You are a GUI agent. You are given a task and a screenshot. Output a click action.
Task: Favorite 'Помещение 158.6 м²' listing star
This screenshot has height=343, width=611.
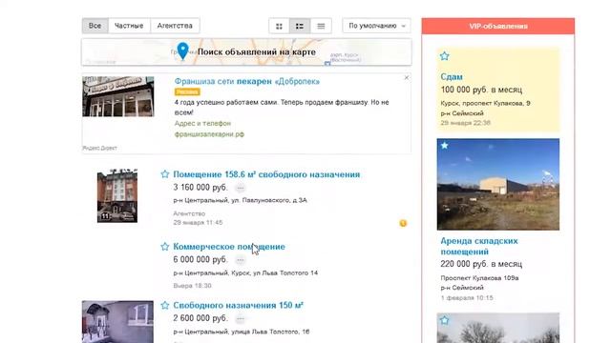[165, 173]
